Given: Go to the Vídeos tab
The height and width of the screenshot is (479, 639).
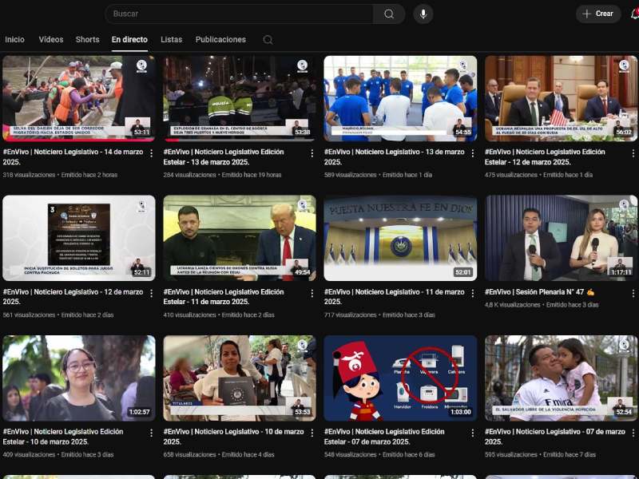Looking at the screenshot, I should 51,40.
